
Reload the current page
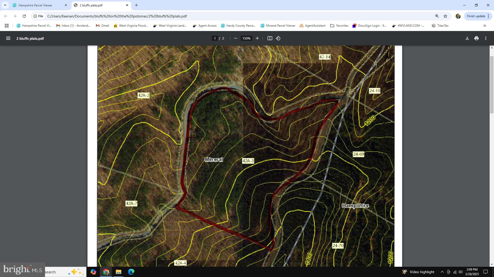coord(24,16)
